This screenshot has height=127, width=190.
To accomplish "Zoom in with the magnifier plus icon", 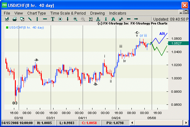I will tap(75, 19).
